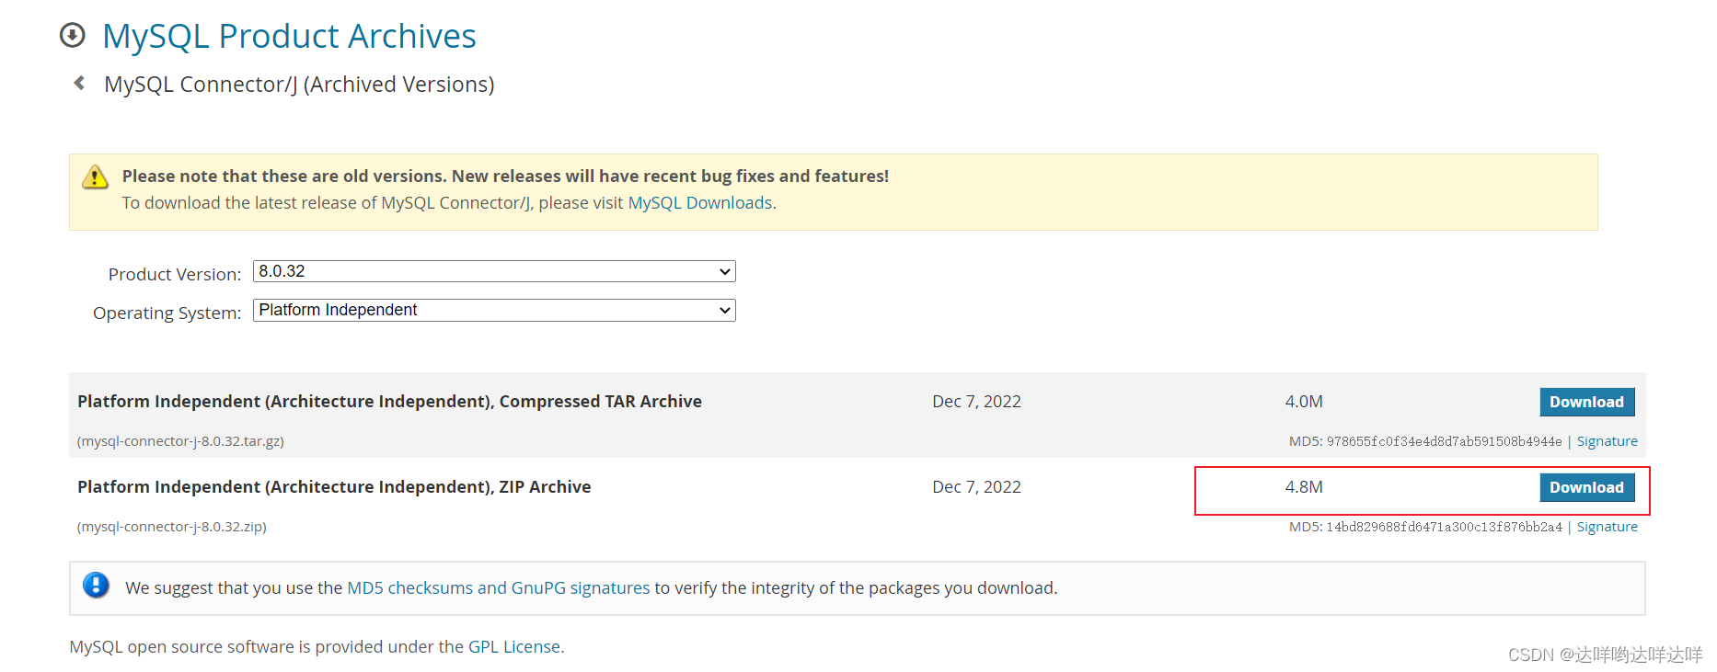1717x672 pixels.
Task: Click the Platform Independent dropdown chevron
Action: click(725, 311)
